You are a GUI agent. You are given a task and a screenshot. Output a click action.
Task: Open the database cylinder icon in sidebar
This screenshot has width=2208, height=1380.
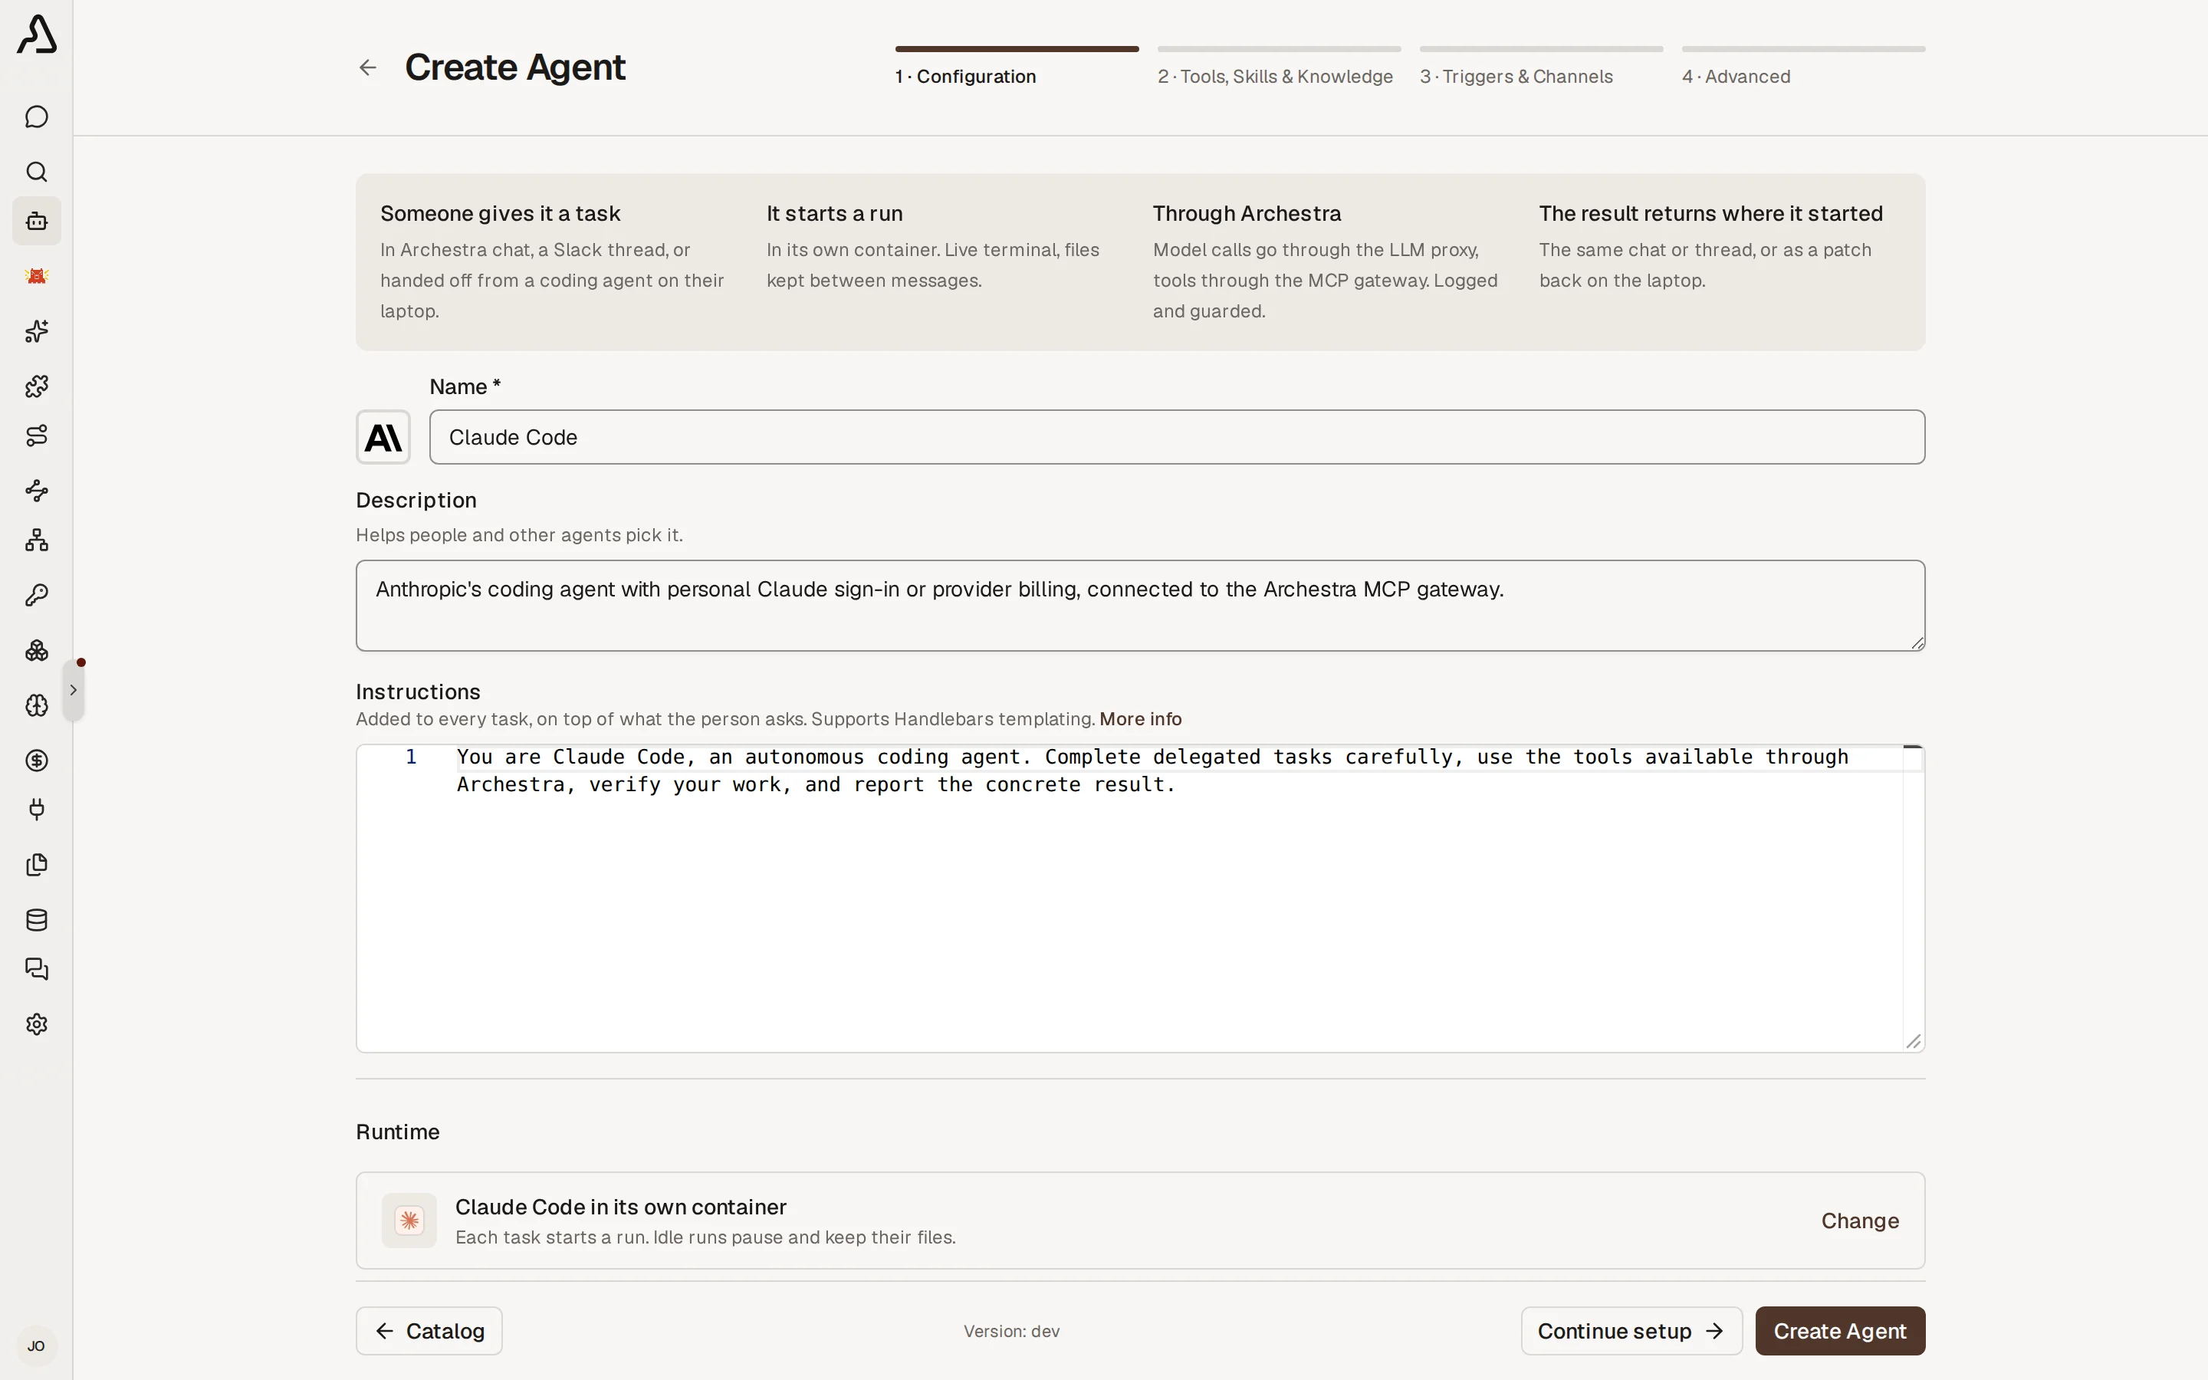tap(37, 919)
